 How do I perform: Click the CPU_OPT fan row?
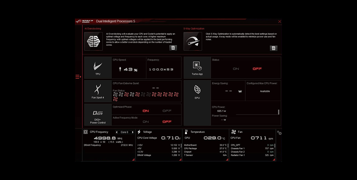pos(252,145)
